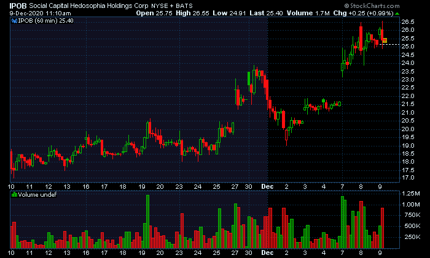Click the 23.0 price axis label

point(408,80)
